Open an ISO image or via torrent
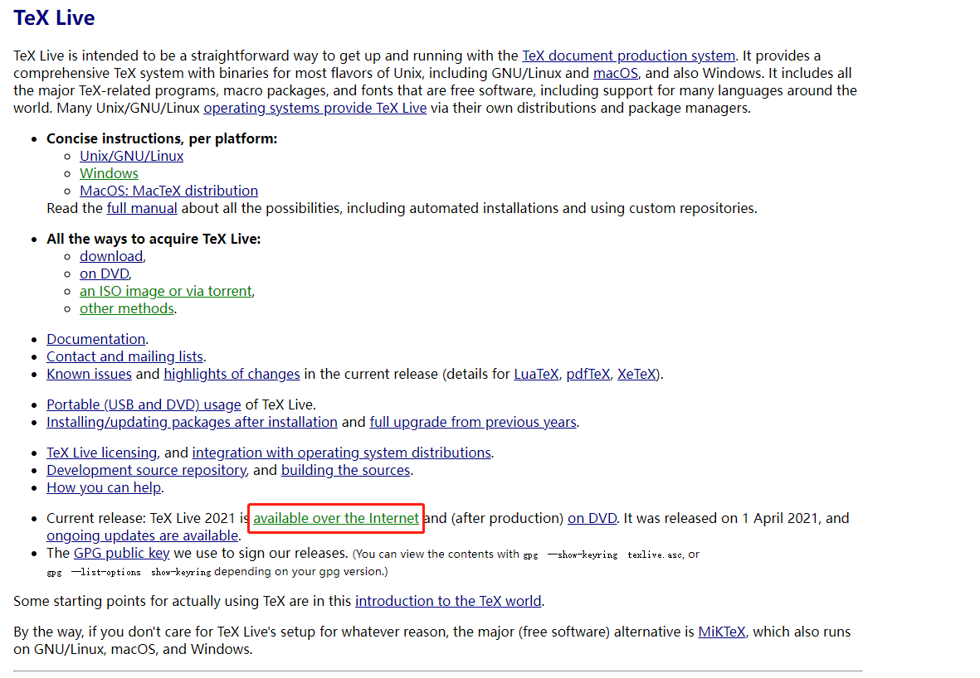 coord(166,292)
